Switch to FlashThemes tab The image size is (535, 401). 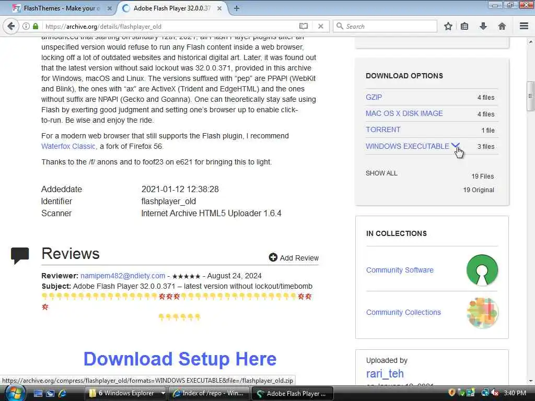pos(61,8)
